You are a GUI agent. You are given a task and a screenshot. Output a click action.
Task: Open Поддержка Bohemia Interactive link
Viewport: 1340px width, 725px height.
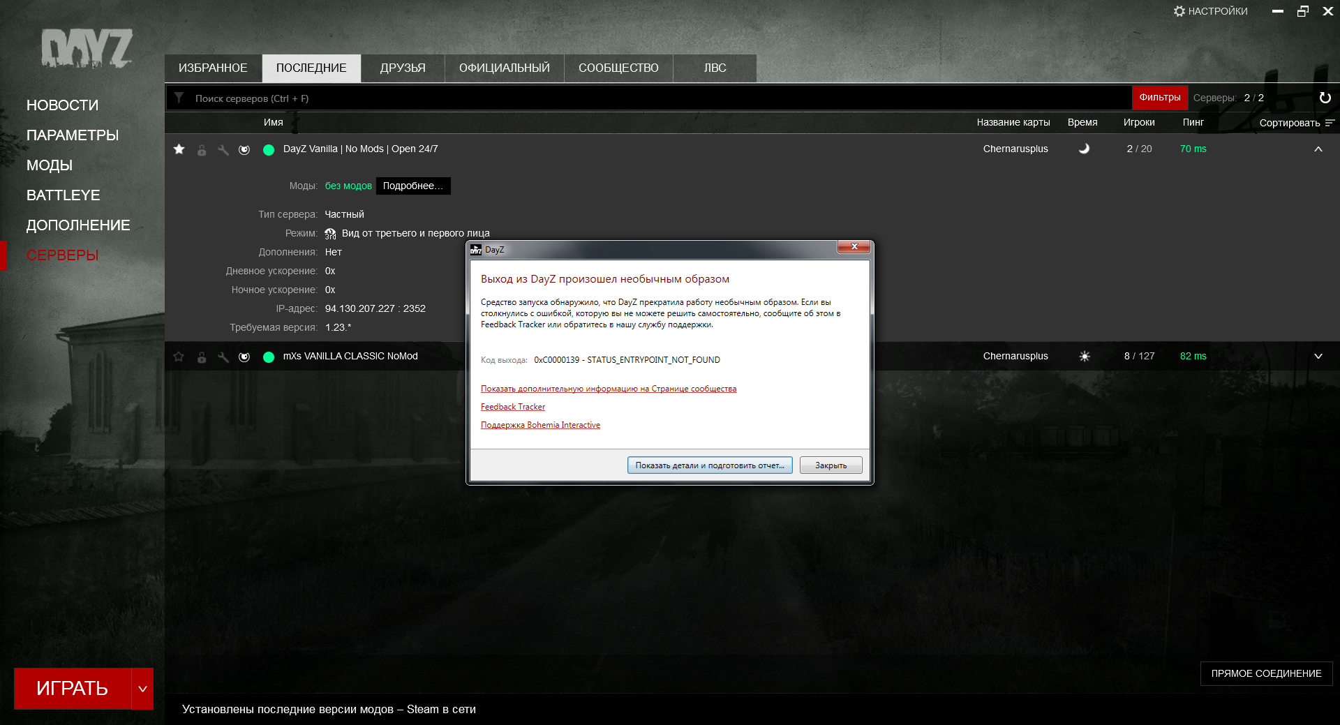(x=540, y=426)
